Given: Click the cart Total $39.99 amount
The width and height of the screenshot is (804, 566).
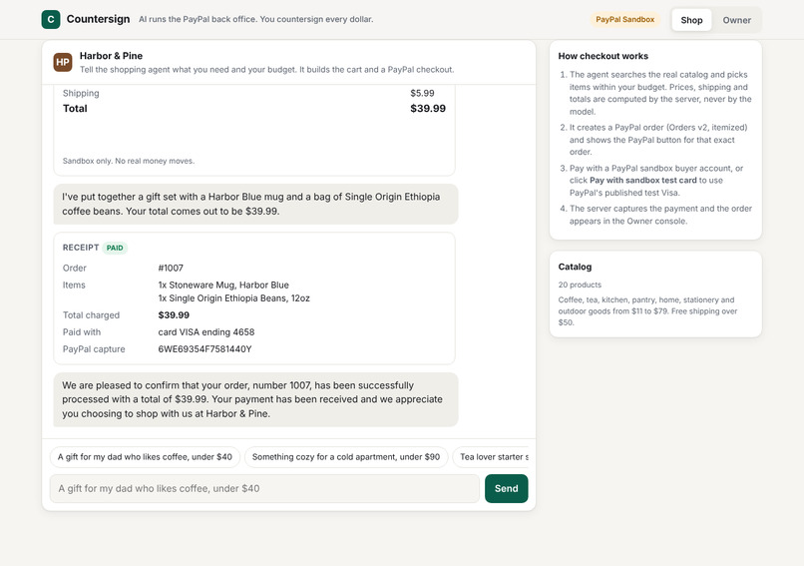Looking at the screenshot, I should tap(428, 108).
